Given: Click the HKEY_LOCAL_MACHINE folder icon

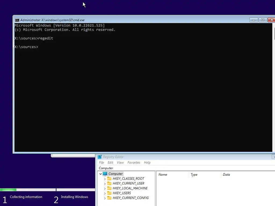Looking at the screenshot, I should point(109,188).
